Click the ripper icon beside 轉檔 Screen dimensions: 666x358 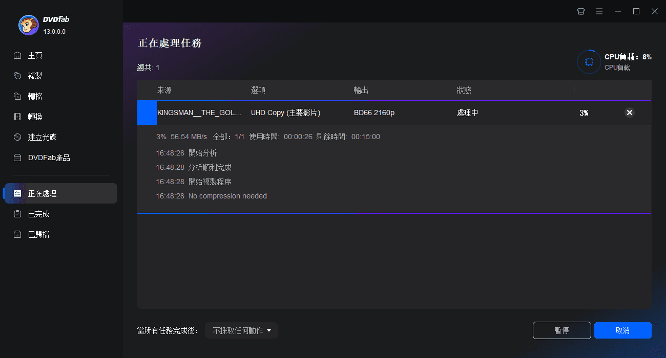[x=17, y=96]
